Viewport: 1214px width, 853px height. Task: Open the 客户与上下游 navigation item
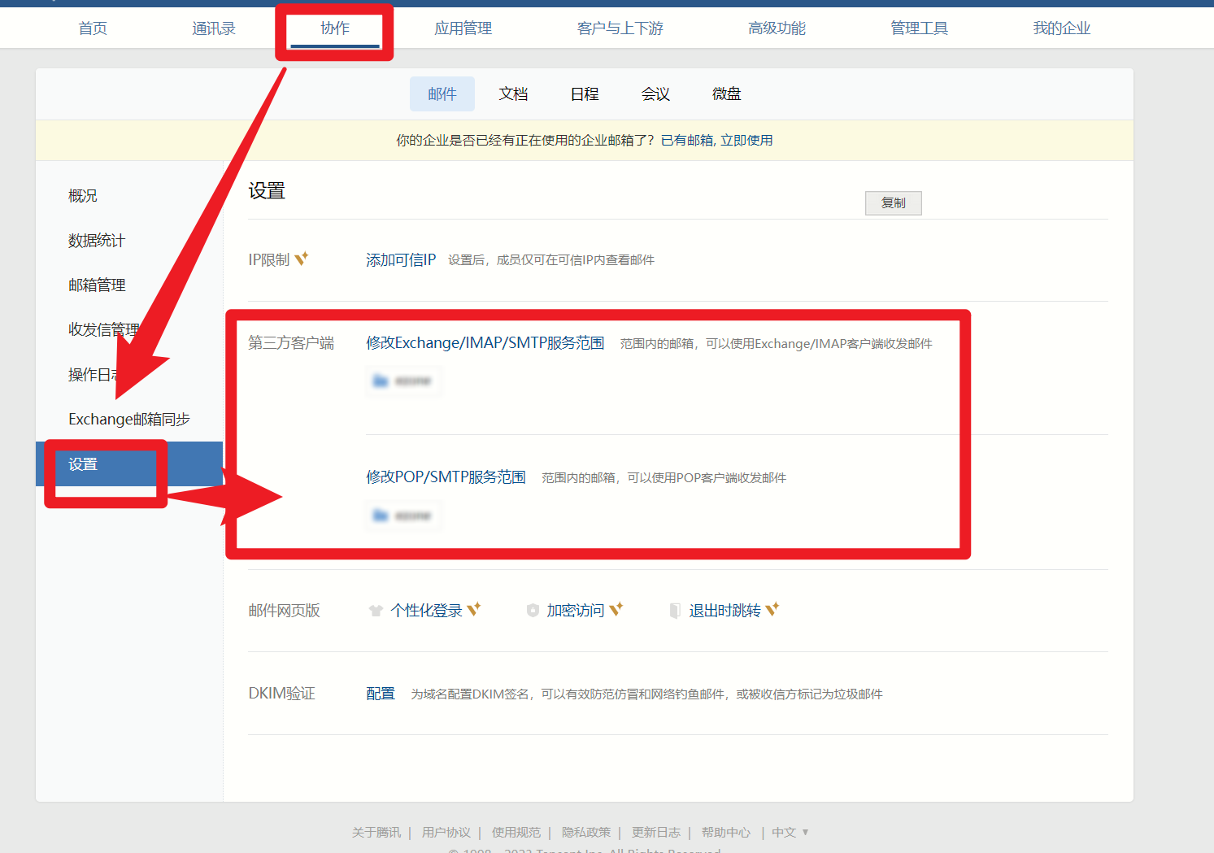coord(620,28)
